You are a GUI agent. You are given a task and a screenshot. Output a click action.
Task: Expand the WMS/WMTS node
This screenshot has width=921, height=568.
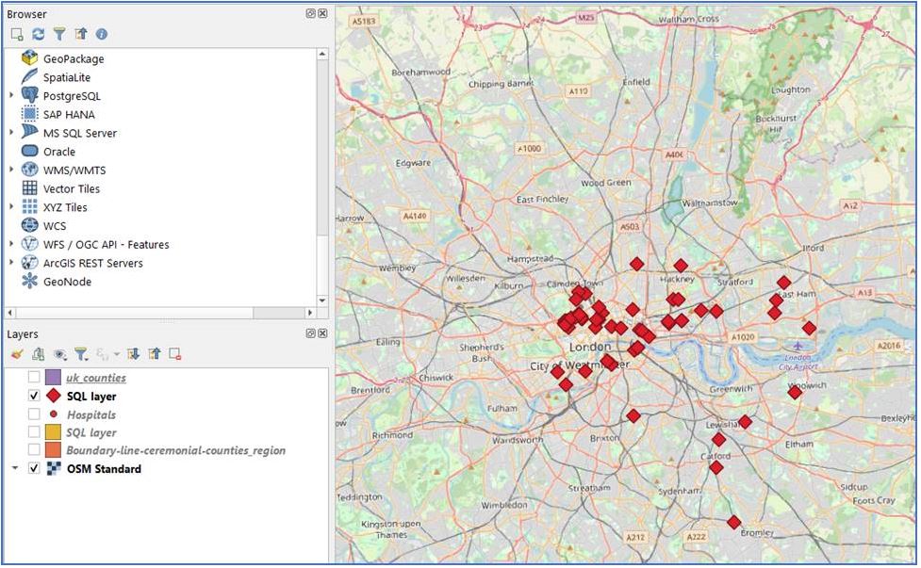11,170
